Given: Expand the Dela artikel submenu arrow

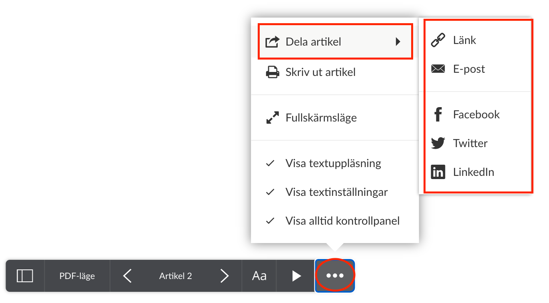Looking at the screenshot, I should 398,42.
